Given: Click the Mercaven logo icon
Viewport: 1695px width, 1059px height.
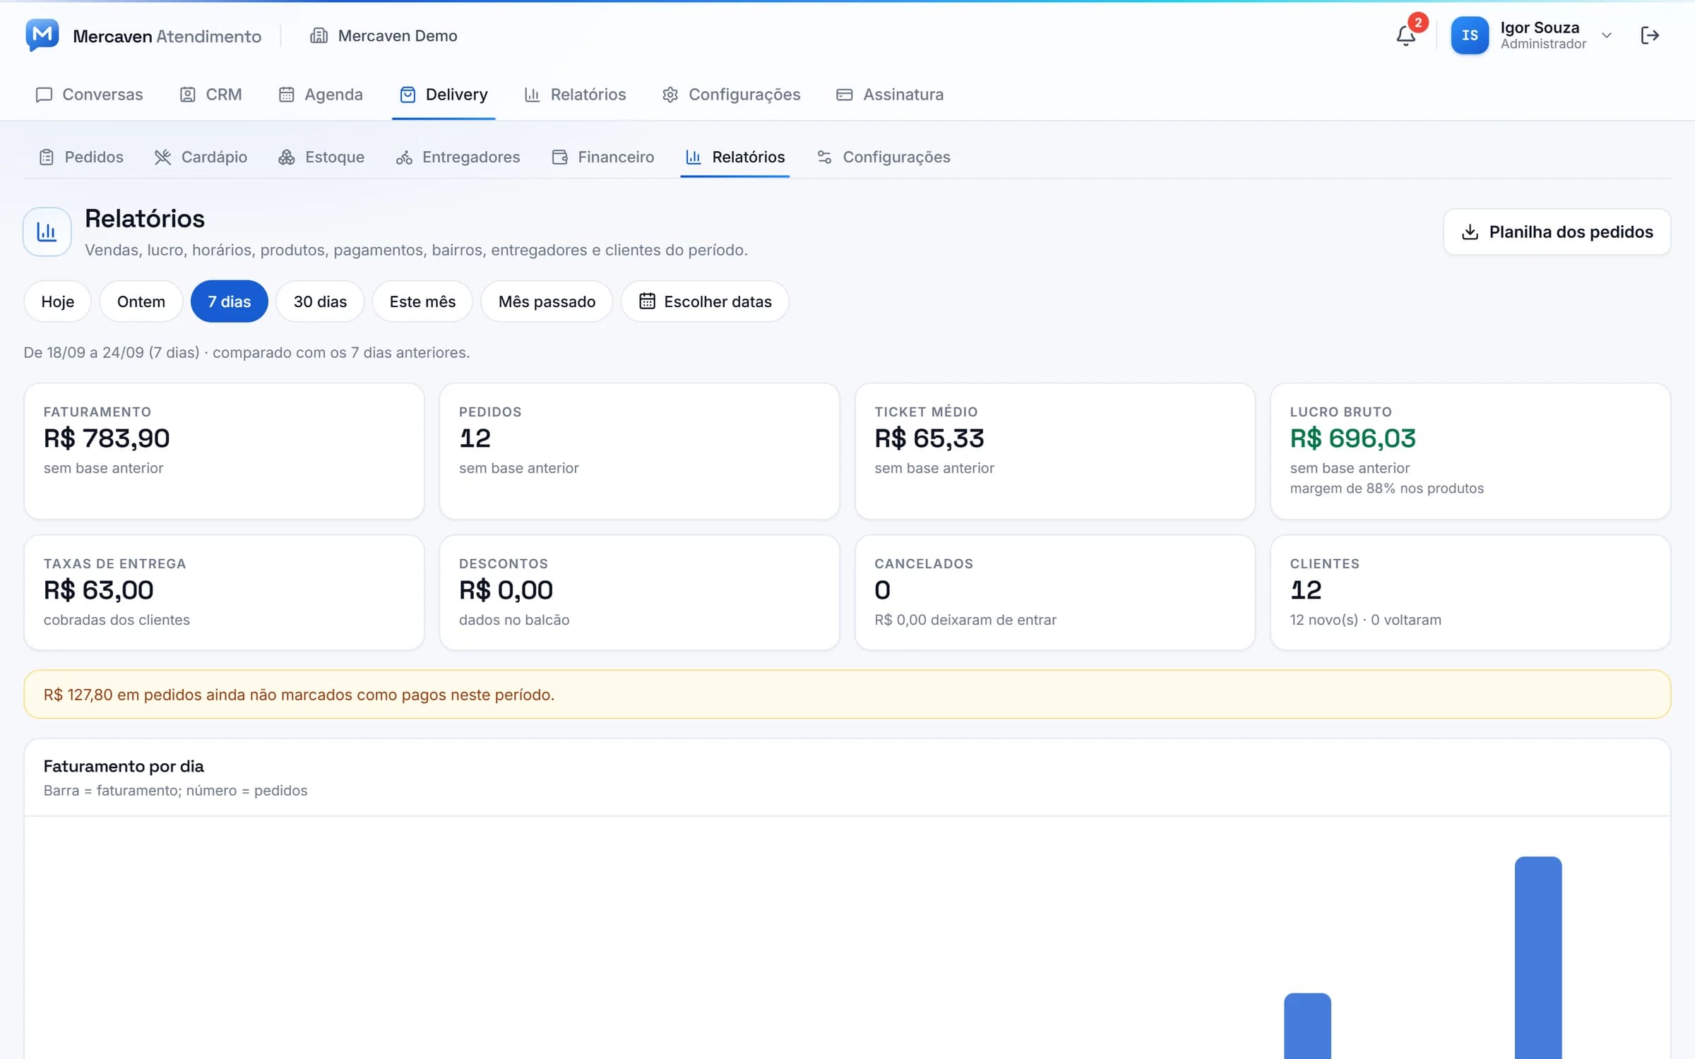Looking at the screenshot, I should pos(42,35).
